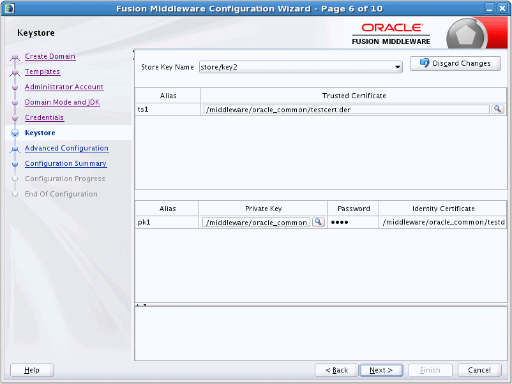Click Alias header in trusted certificate table
512x384 pixels.
(168, 96)
